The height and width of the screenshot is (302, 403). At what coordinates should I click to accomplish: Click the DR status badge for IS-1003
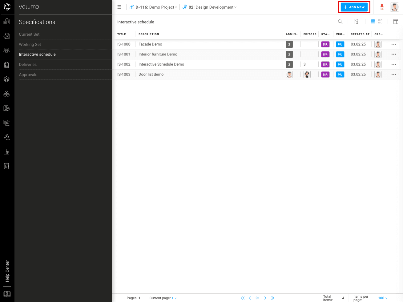pos(325,74)
